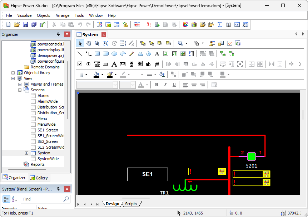Insert a radio button control from toolbar

pos(89,64)
